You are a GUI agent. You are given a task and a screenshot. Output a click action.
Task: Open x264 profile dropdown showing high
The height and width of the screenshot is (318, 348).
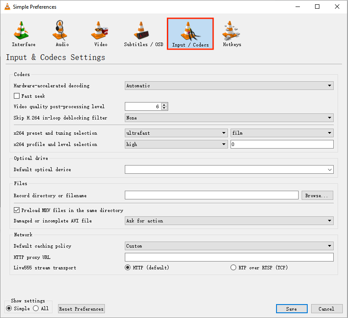(176, 144)
